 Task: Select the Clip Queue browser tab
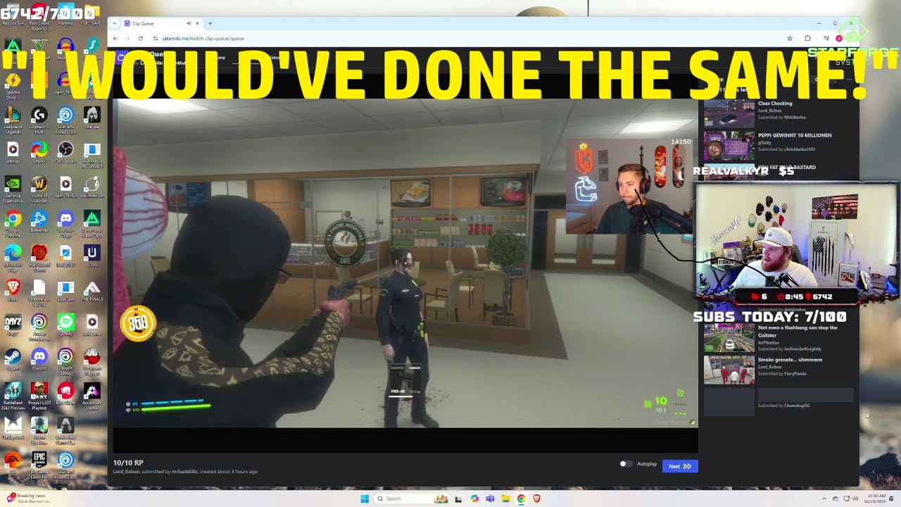click(x=162, y=23)
